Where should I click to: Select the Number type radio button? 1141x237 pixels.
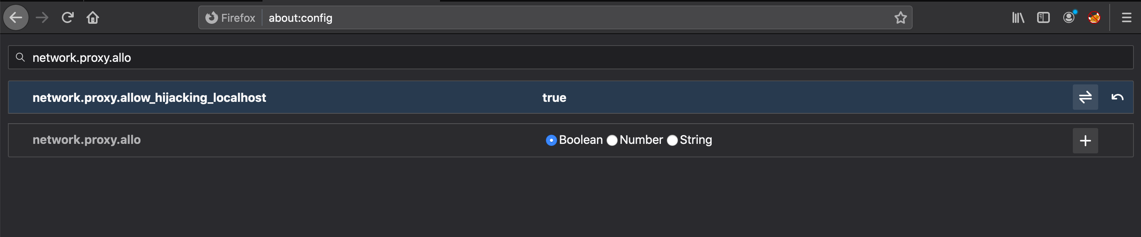coord(612,140)
